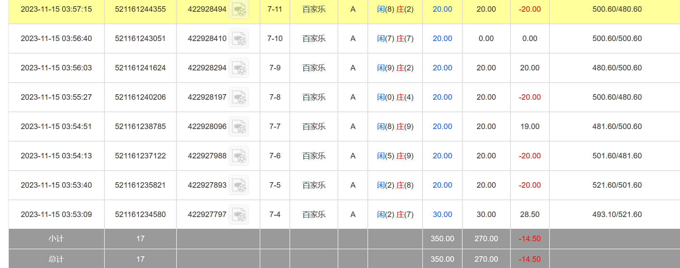Viewport: 680px width, 268px height.
Task: Click result 闲(0) 庄(4) in row 7-8
Action: point(395,97)
